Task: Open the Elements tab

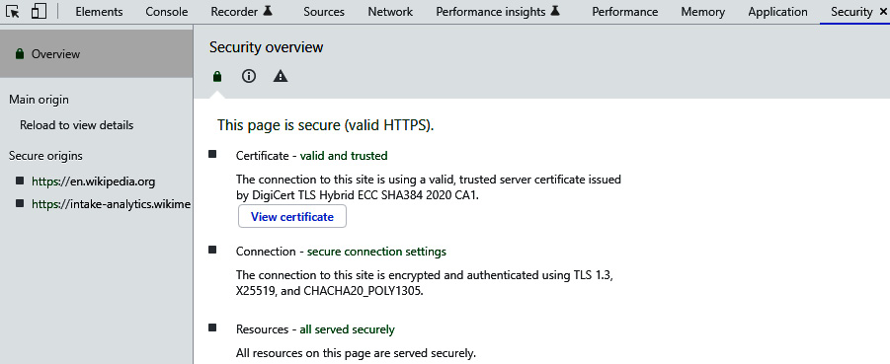Action: 99,11
